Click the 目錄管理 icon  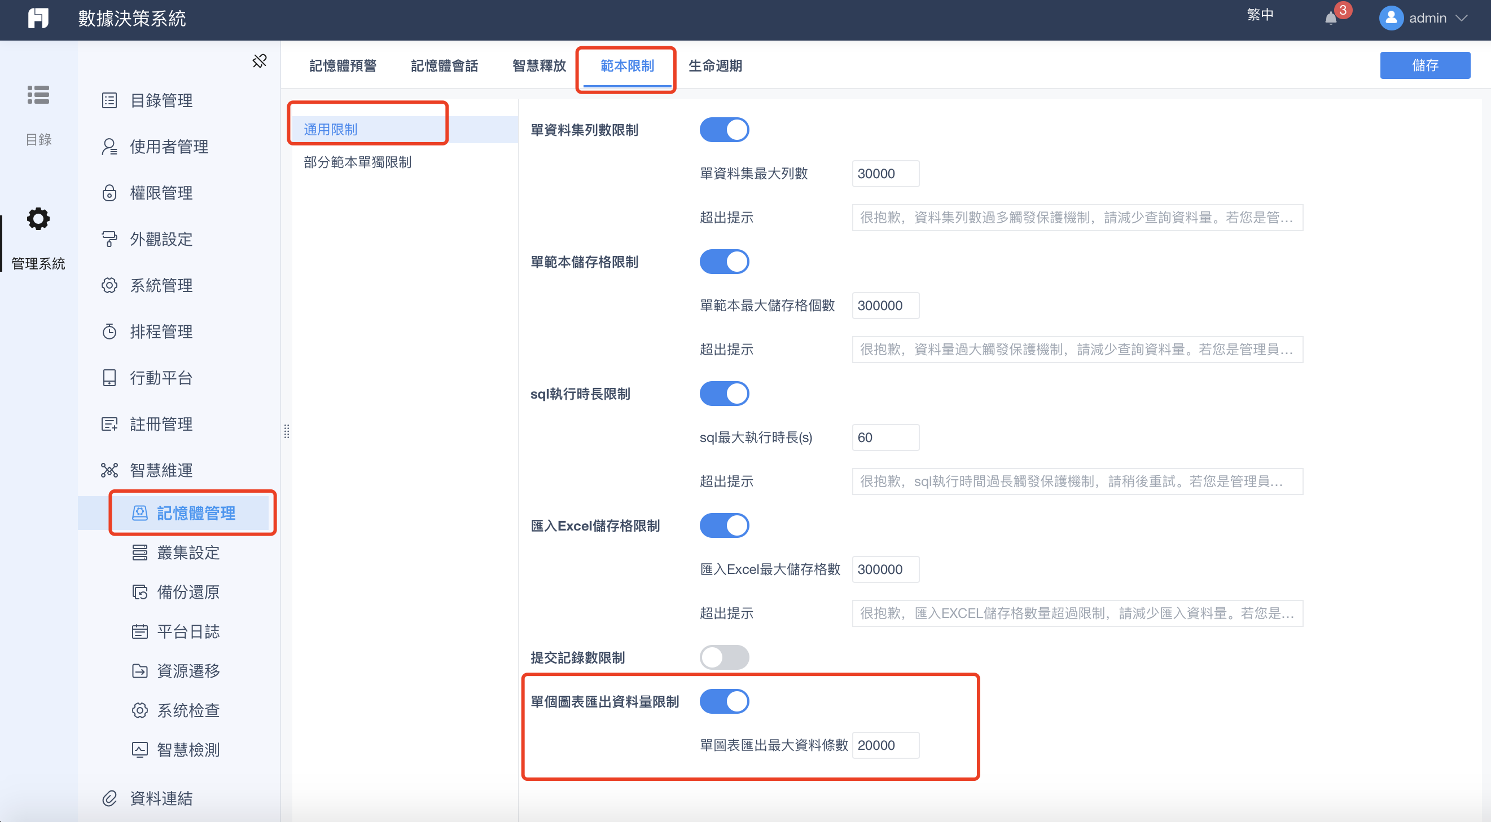pyautogui.click(x=109, y=100)
